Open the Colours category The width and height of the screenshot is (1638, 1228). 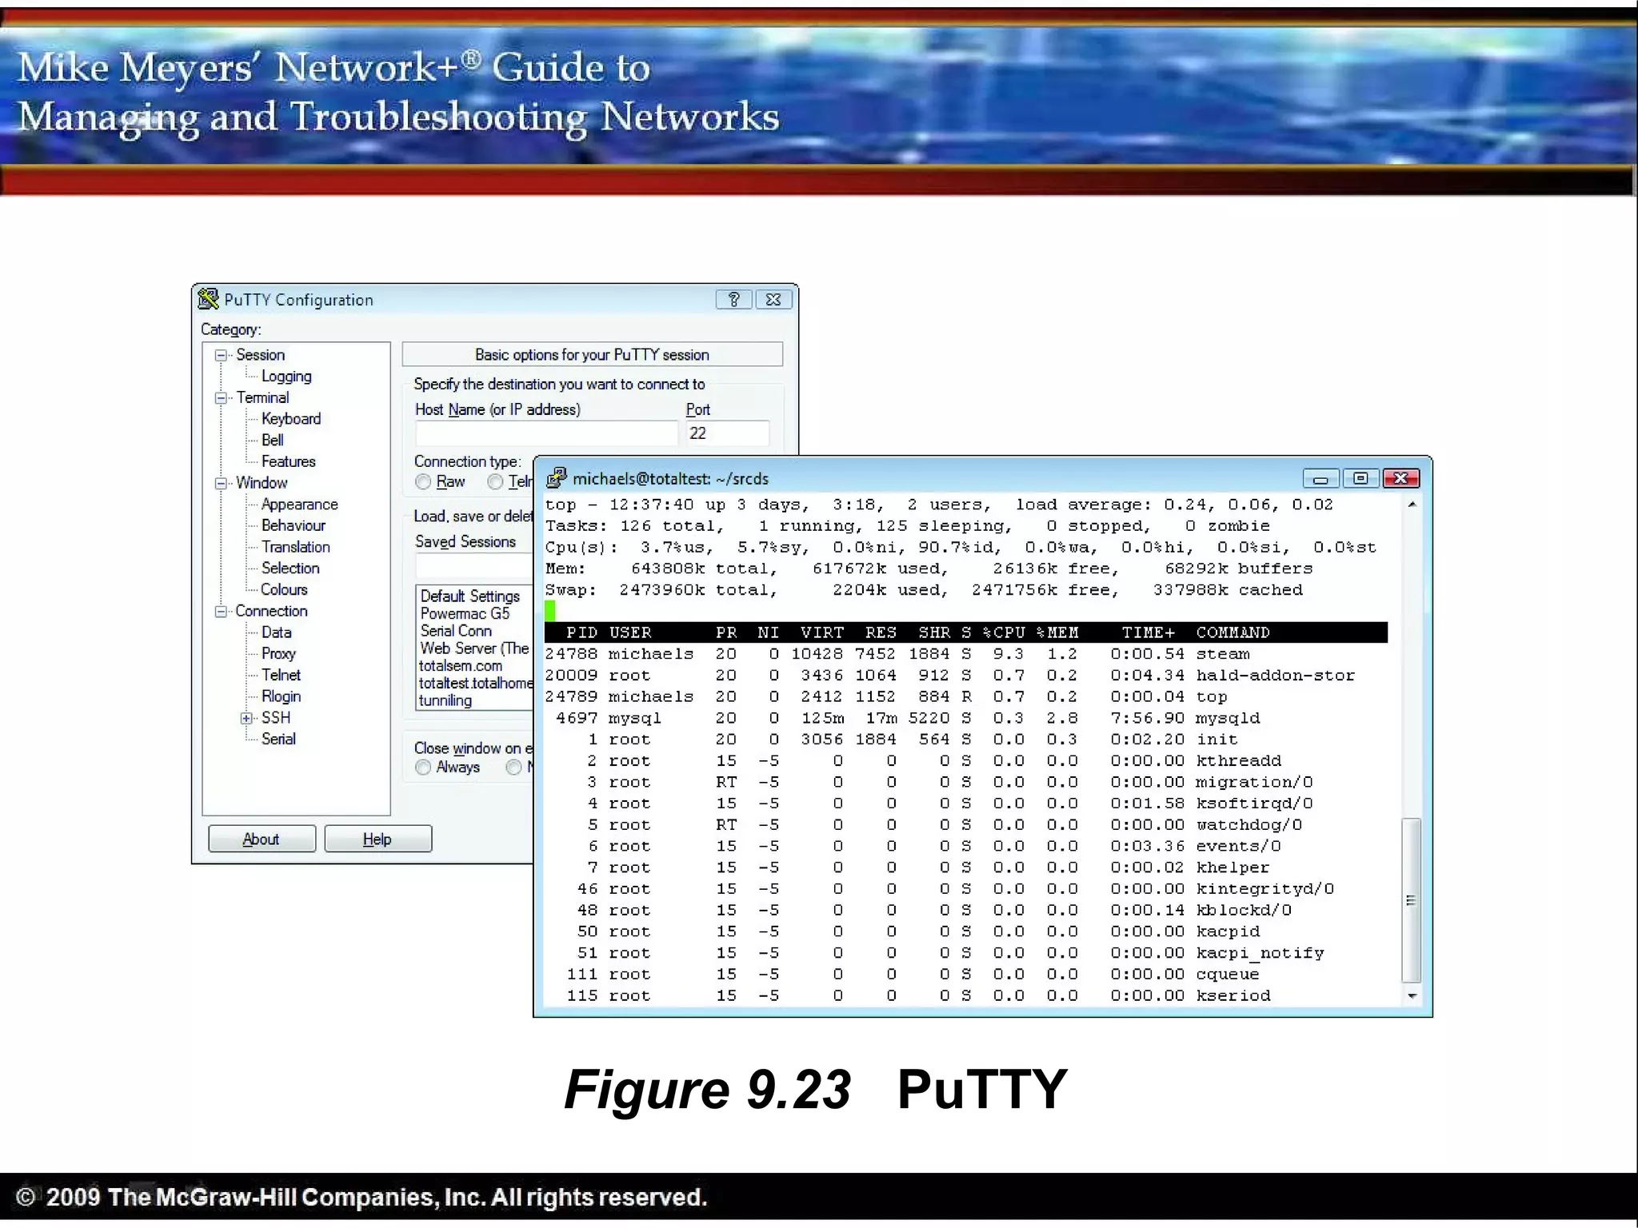(284, 589)
